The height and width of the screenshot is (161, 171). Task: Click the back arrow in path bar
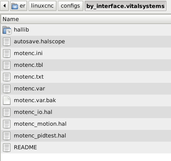5,6
